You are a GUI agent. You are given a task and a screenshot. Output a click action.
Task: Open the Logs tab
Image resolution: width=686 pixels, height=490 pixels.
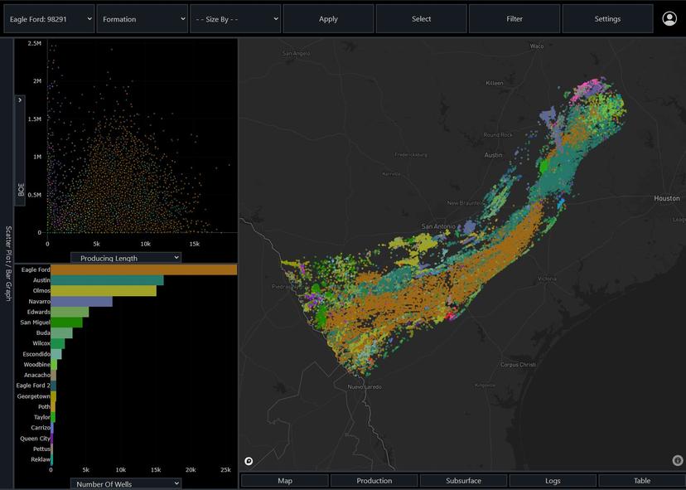[x=552, y=479]
